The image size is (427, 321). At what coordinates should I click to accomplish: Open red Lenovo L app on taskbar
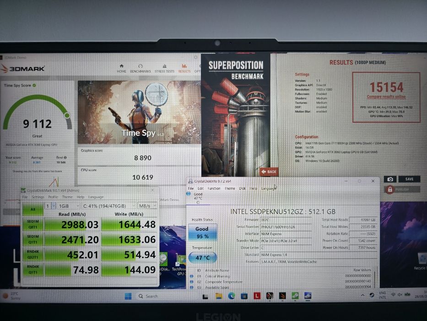click(x=257, y=296)
